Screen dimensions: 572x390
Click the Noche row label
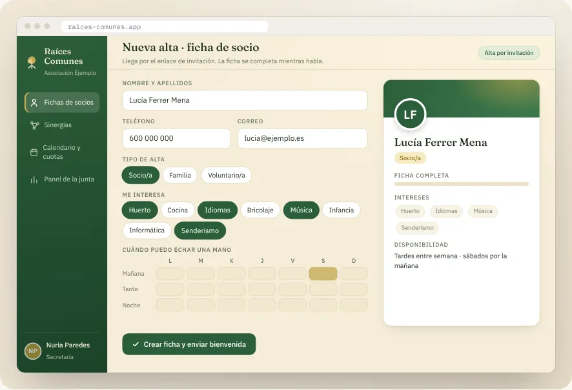131,305
